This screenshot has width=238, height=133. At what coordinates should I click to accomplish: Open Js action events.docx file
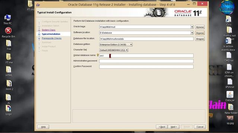228,44
